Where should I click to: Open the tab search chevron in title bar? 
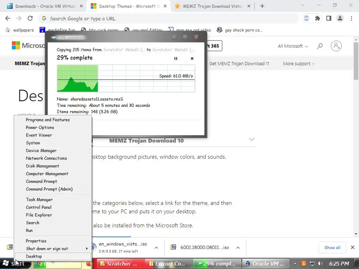[303, 5]
